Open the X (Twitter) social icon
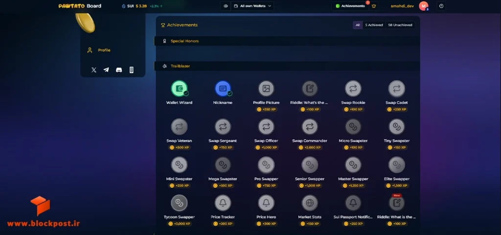The height and width of the screenshot is (235, 501). 93,70
